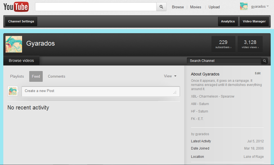Open the Analytics button
Image resolution: width=274 pixels, height=165 pixels.
click(x=228, y=21)
